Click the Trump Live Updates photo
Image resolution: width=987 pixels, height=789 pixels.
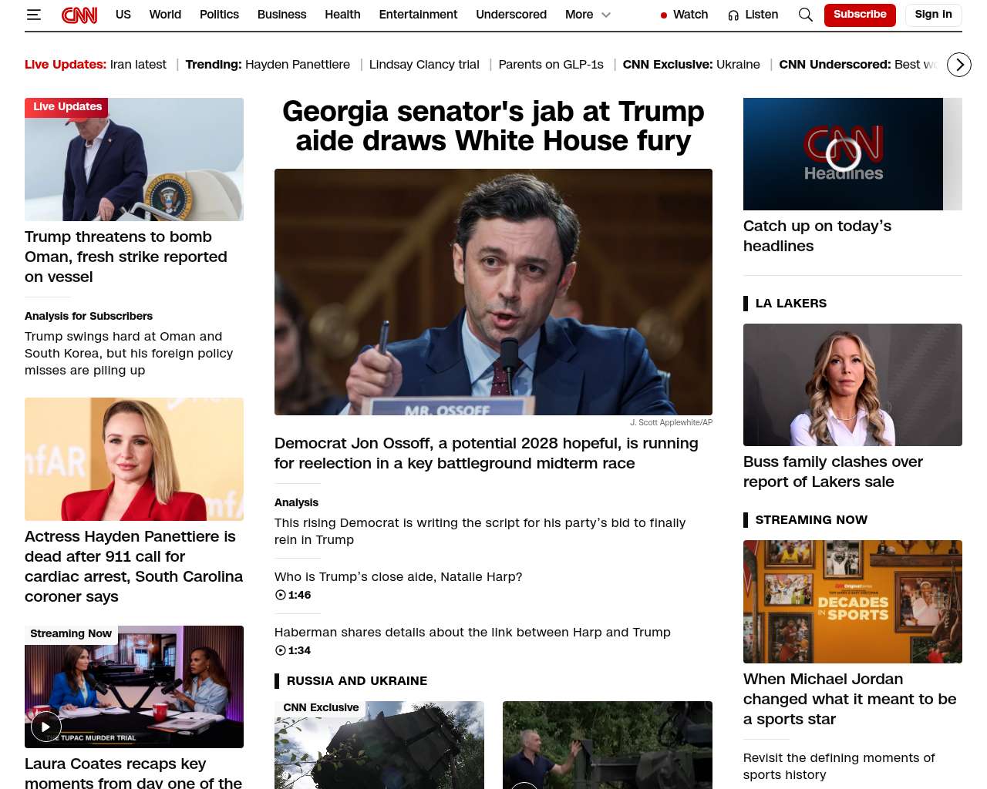point(134,159)
